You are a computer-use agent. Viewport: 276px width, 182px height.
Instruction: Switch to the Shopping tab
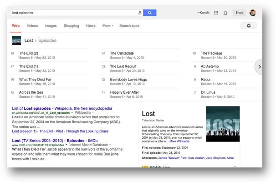click(72, 25)
